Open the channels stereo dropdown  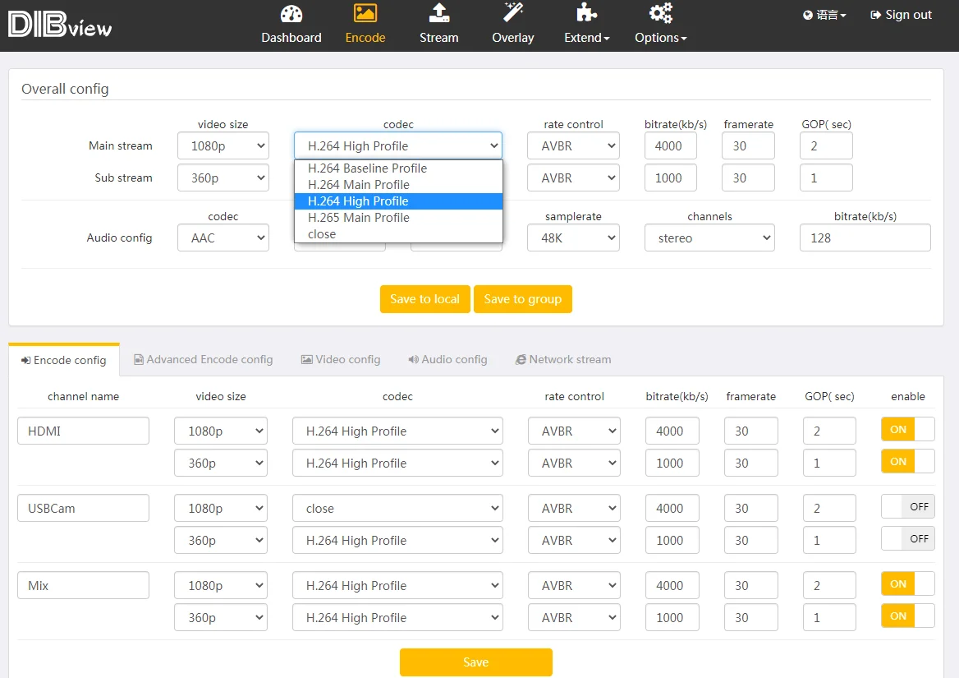coord(709,238)
